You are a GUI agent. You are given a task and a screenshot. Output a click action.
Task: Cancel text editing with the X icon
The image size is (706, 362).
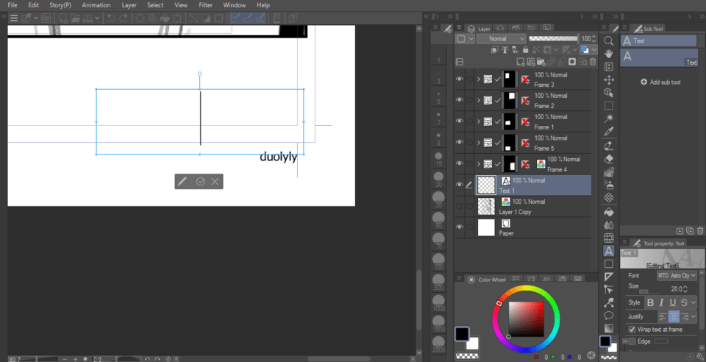pos(215,181)
